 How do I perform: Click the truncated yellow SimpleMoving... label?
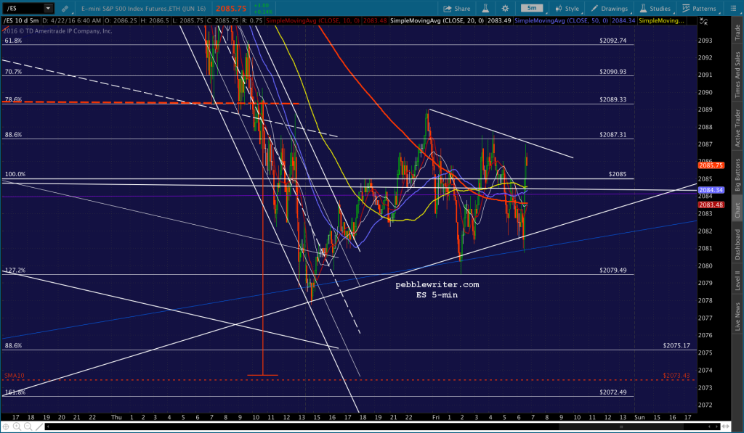pos(661,21)
